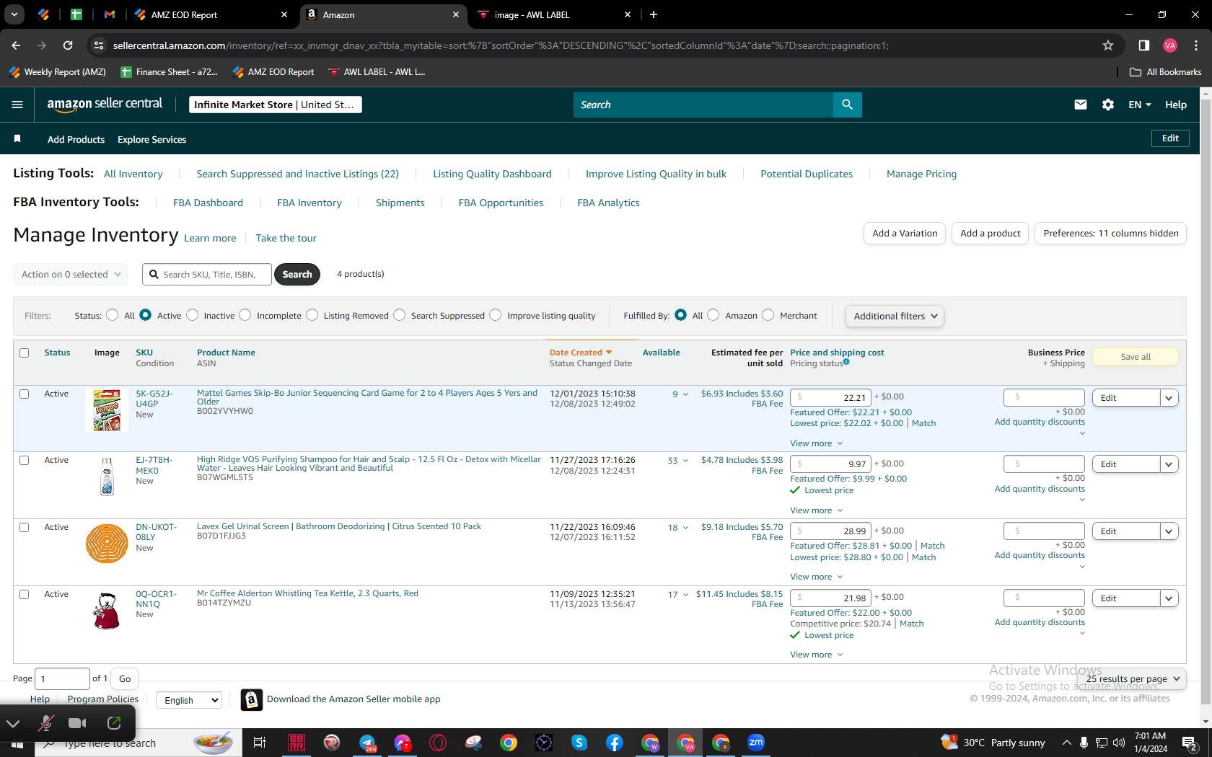Open the Gmail pinned tab

tap(110, 14)
